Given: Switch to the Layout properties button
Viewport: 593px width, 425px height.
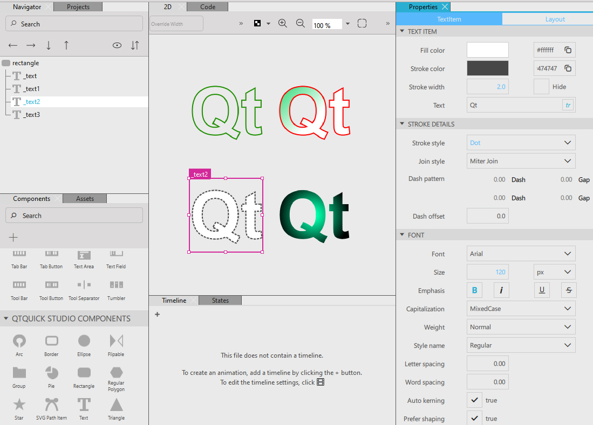Looking at the screenshot, I should point(555,19).
